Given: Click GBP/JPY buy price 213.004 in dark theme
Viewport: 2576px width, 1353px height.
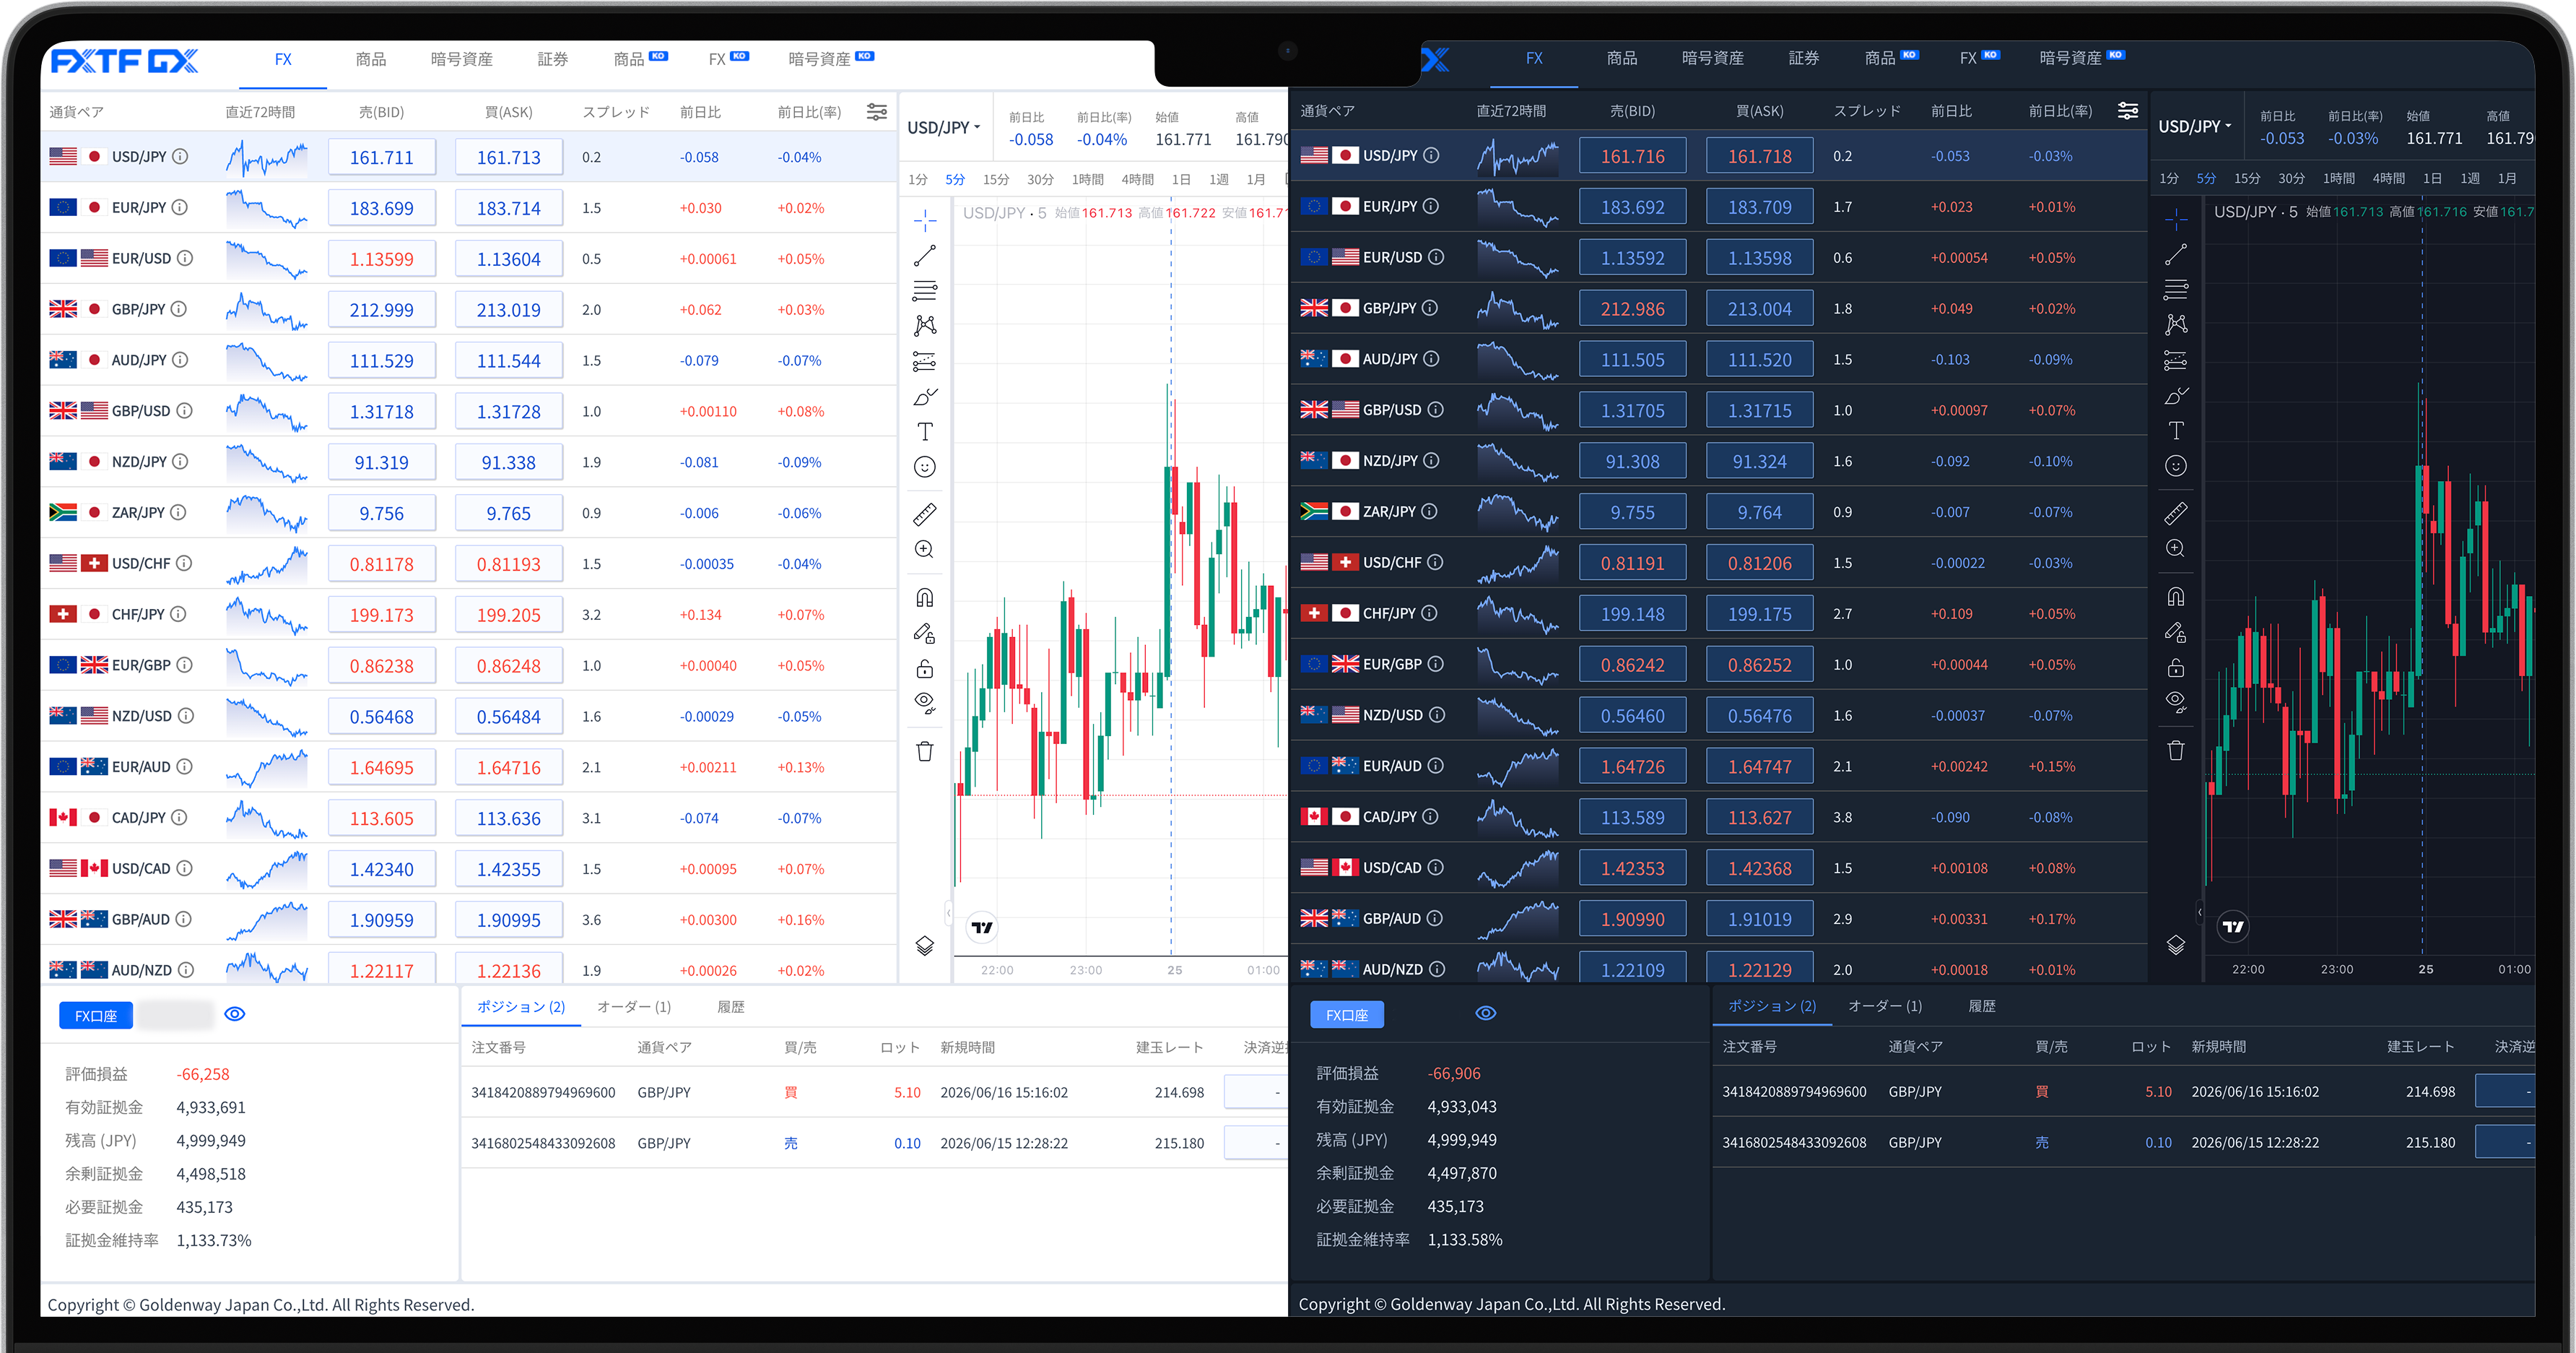Looking at the screenshot, I should tap(1760, 309).
